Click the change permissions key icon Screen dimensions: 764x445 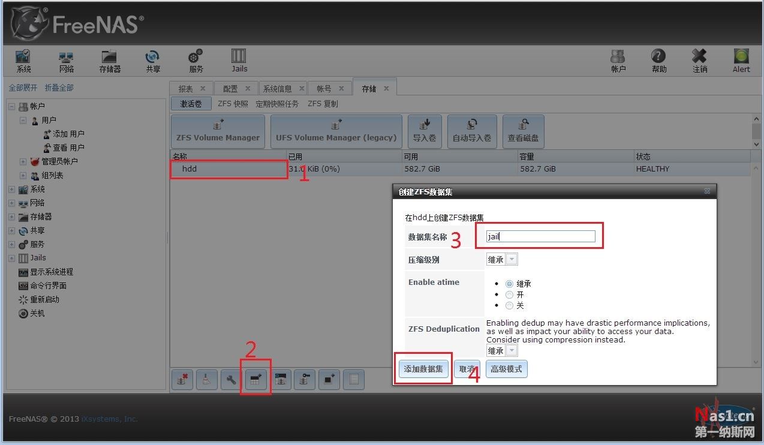click(305, 379)
